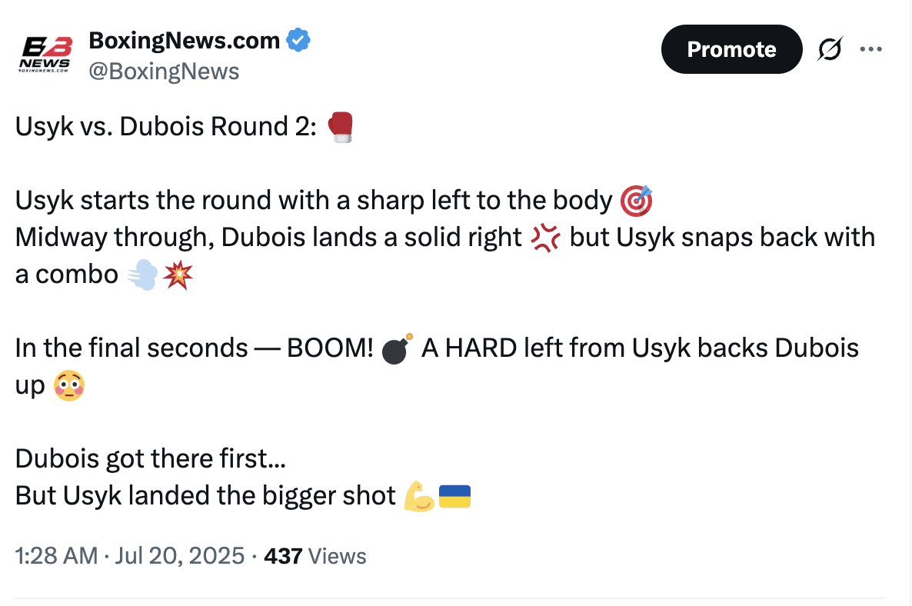
Task: Click the BoxingNews.com profile avatar
Action: click(46, 52)
